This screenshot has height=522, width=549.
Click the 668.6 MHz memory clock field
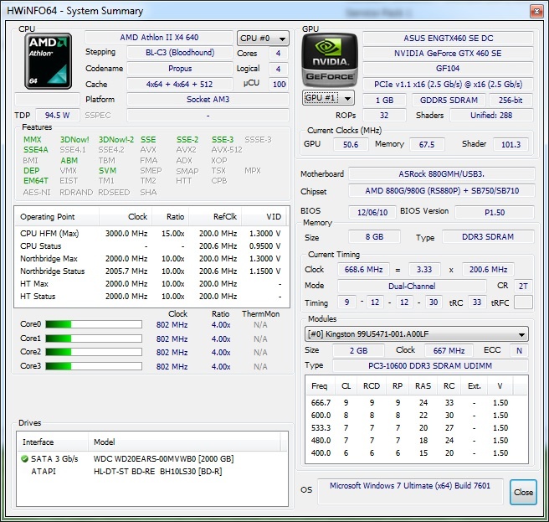coord(363,270)
